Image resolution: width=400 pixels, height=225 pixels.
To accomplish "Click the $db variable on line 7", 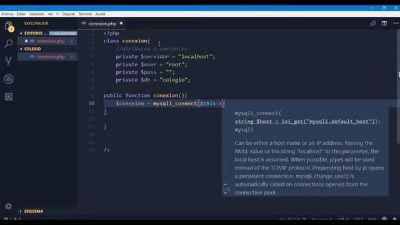I will click(x=146, y=80).
